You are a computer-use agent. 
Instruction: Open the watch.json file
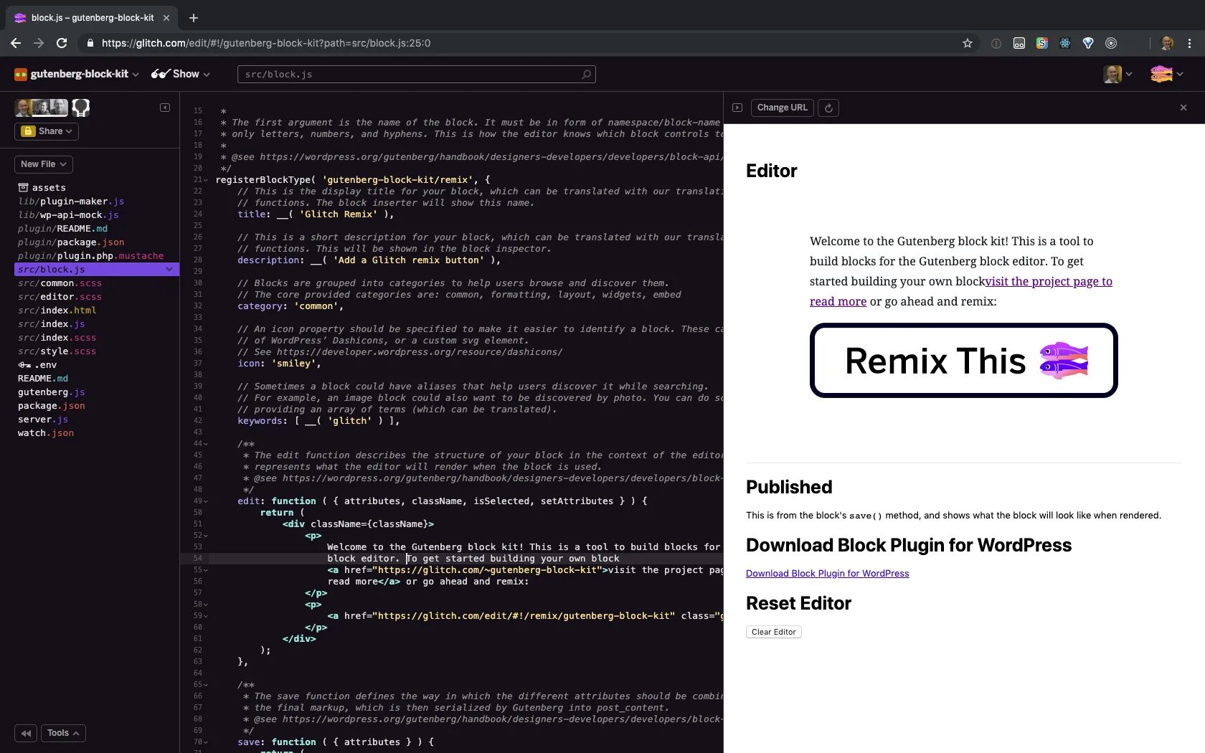[46, 433]
